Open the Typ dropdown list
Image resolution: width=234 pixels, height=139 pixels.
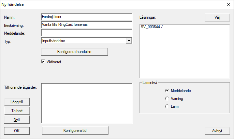(x=129, y=40)
